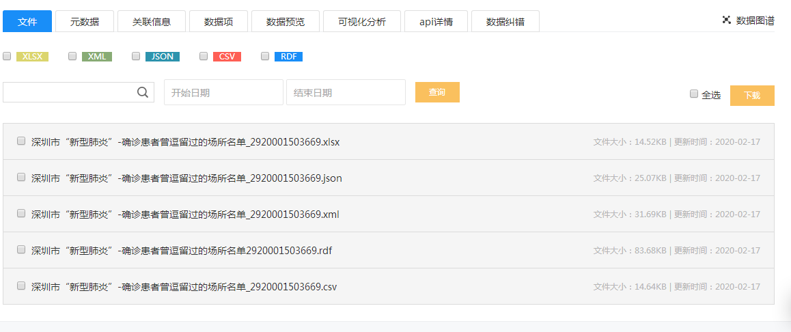791x332 pixels.
Task: Open the 结束日期 end date picker
Action: coord(346,92)
